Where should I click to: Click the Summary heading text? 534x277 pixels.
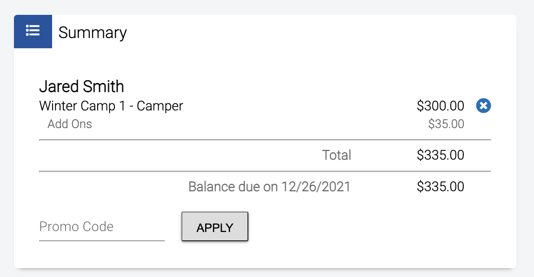tap(93, 32)
